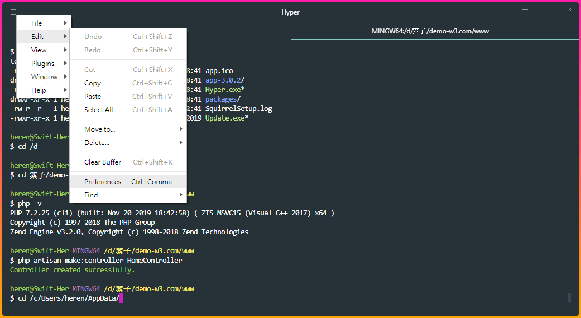Expand the Help submenu arrow
The image size is (581, 318).
tap(65, 90)
